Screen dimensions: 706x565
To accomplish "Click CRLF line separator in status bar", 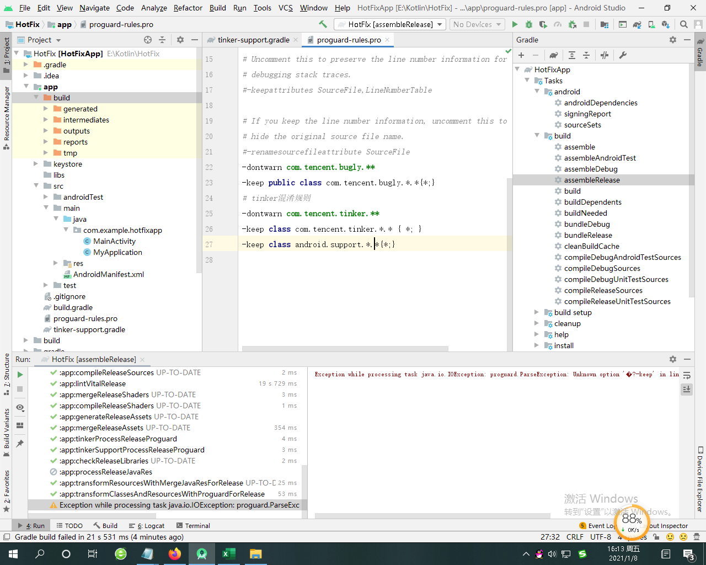I will 575,537.
